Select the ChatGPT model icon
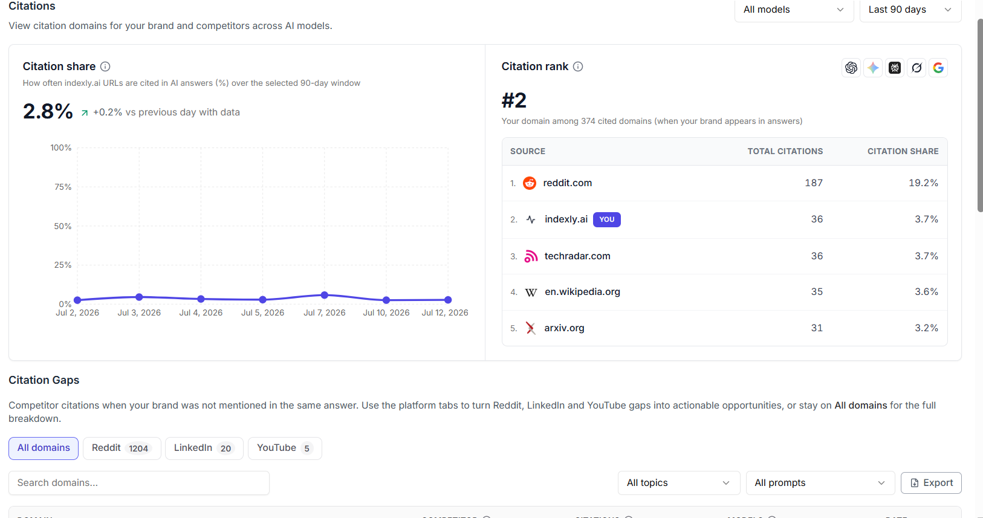 click(x=851, y=68)
